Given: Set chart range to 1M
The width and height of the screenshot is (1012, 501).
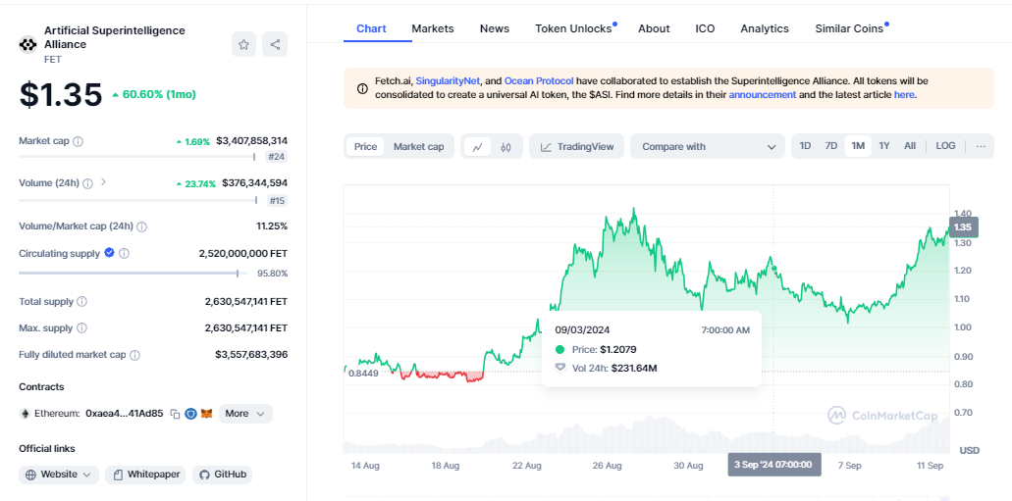Looking at the screenshot, I should point(858,146).
